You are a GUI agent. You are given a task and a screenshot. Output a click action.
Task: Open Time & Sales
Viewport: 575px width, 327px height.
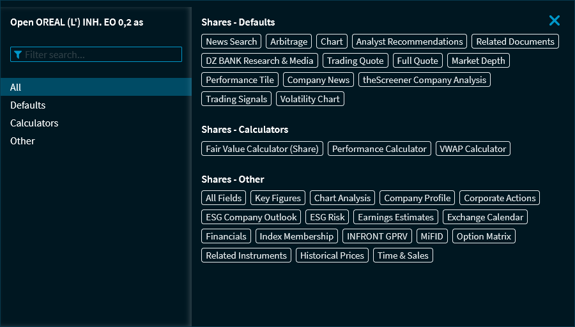(403, 255)
